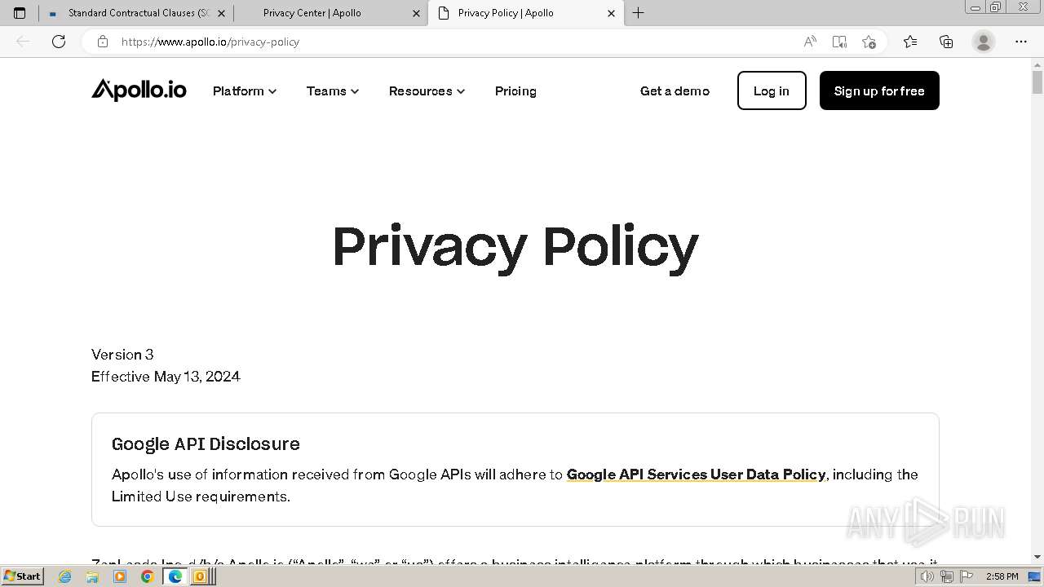Screen dimensions: 1044x587
Task: Click the Action Center flag icon
Action: pos(966,576)
